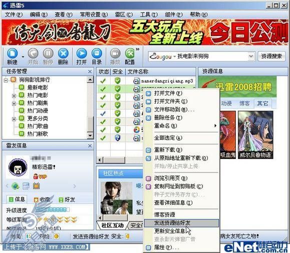The image size is (290, 253).
Task: Choose 重新下载 from context menu
Action: (182, 150)
